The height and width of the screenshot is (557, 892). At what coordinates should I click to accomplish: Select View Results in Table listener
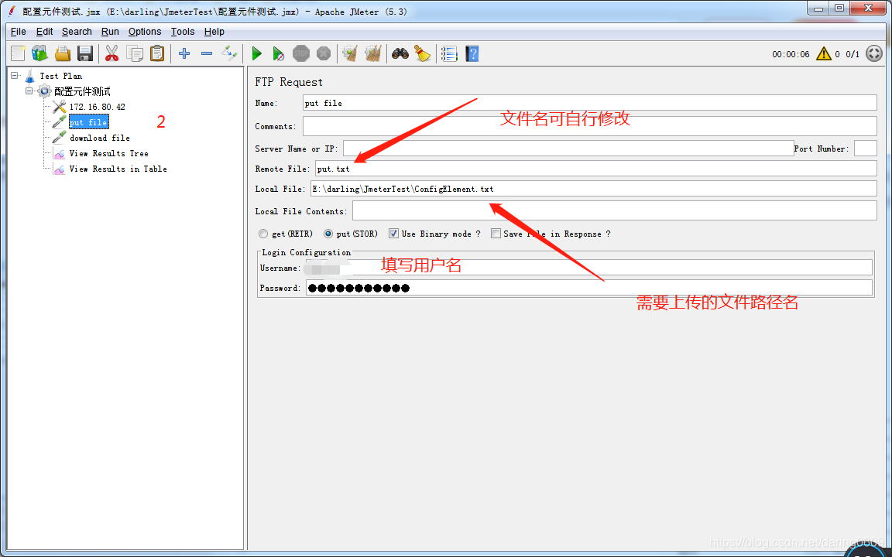click(x=118, y=169)
